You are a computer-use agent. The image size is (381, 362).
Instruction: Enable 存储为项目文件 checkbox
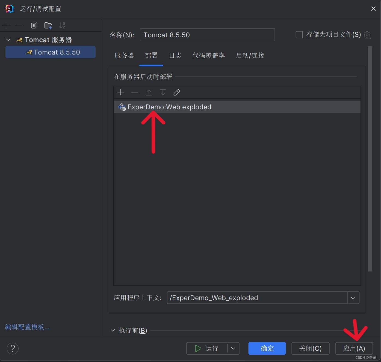pos(299,35)
